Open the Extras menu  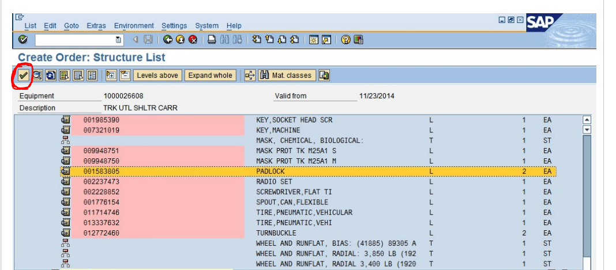(96, 26)
